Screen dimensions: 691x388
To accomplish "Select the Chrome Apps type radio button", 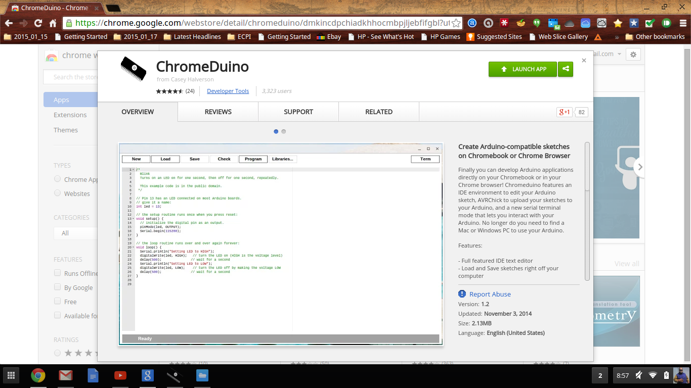I will pyautogui.click(x=57, y=179).
